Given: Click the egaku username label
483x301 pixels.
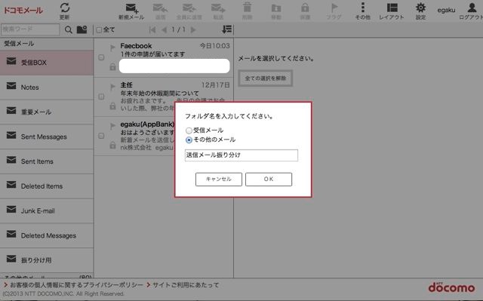Looking at the screenshot, I should click(446, 10).
